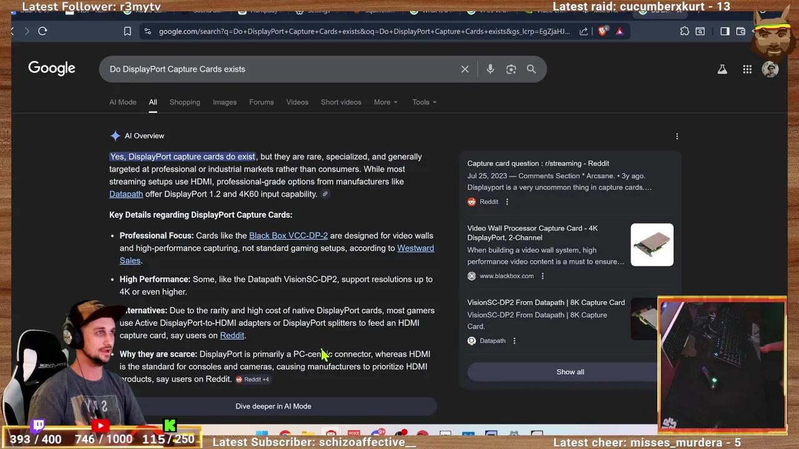Switch to the Videos tab

297,102
